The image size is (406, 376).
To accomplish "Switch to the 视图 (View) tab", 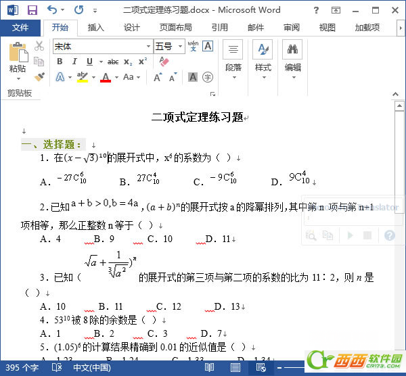I will (x=328, y=28).
